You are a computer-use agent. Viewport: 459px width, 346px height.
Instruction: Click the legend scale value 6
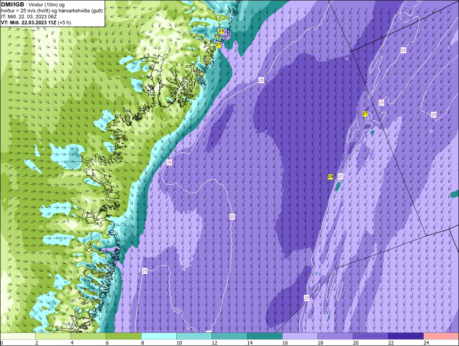pyautogui.click(x=107, y=343)
